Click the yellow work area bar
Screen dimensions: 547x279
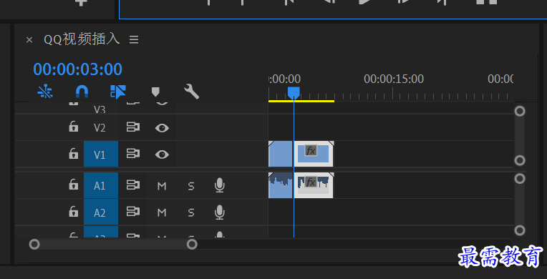pyautogui.click(x=301, y=101)
